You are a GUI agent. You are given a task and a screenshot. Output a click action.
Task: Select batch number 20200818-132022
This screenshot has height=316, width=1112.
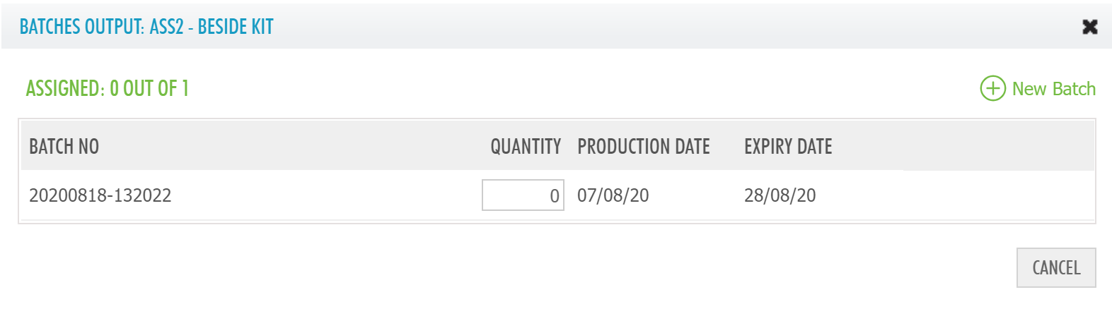[100, 195]
